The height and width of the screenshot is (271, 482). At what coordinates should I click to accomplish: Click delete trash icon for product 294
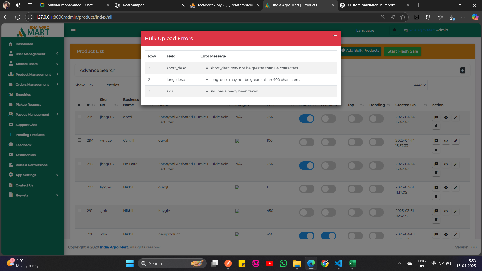click(x=436, y=150)
